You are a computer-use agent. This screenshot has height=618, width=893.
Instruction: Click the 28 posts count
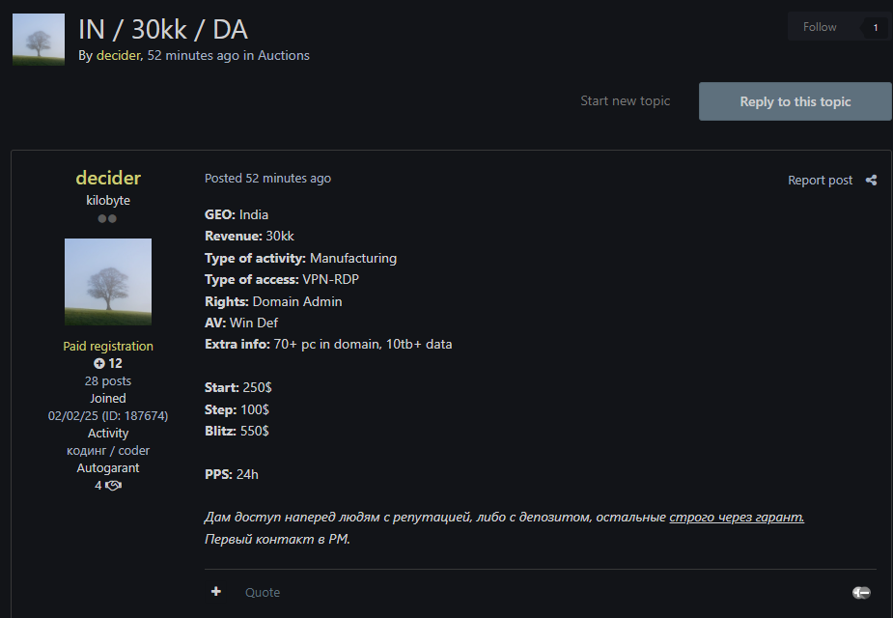[108, 381]
